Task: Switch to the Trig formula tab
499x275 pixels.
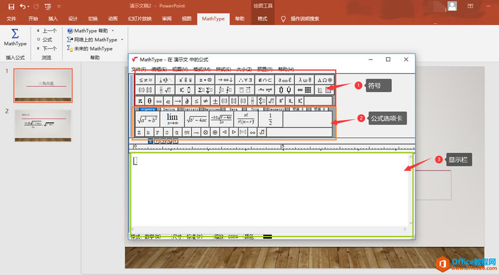Action: [255, 109]
